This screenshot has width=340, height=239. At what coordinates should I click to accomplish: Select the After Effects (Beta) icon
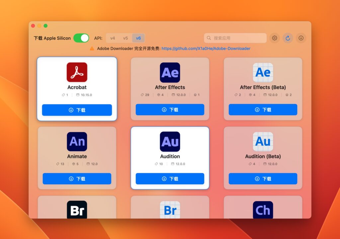click(263, 72)
